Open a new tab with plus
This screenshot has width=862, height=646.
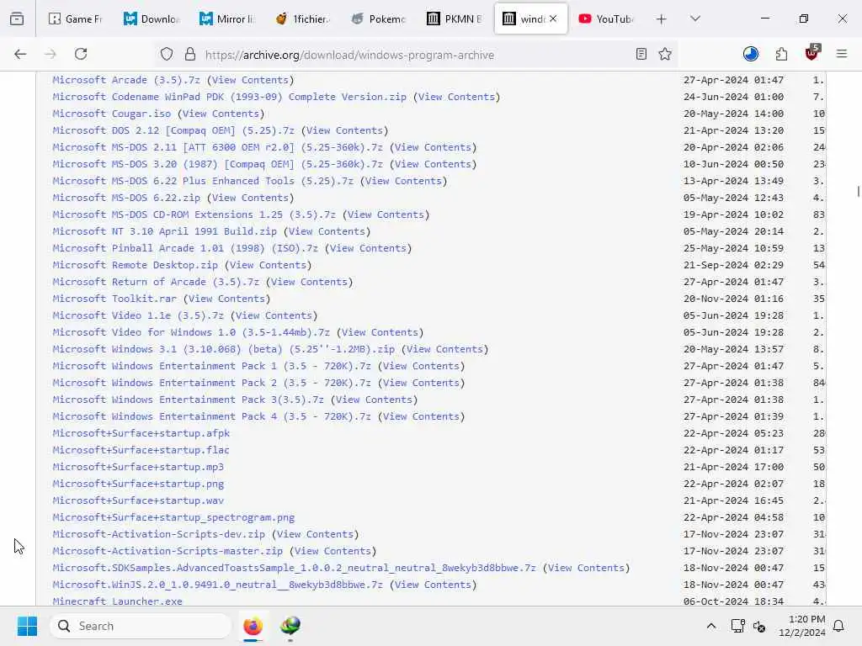point(662,19)
